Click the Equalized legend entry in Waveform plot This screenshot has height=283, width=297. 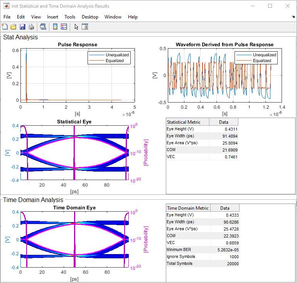[262, 61]
